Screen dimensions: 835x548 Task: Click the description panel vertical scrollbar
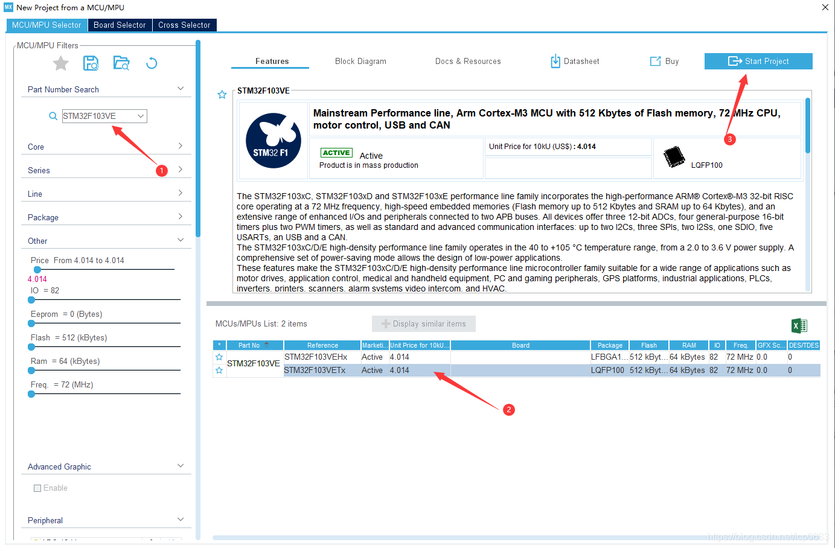click(x=808, y=125)
